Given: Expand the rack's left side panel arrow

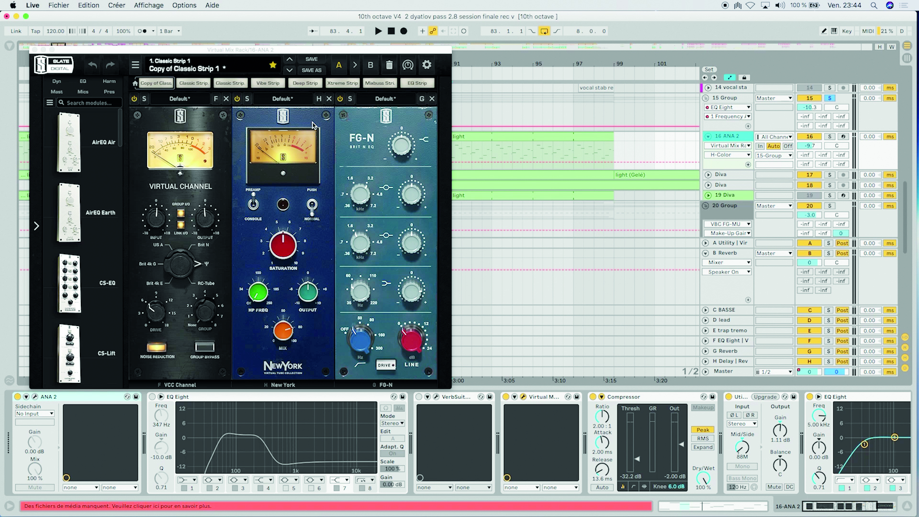Looking at the screenshot, I should pos(36,226).
